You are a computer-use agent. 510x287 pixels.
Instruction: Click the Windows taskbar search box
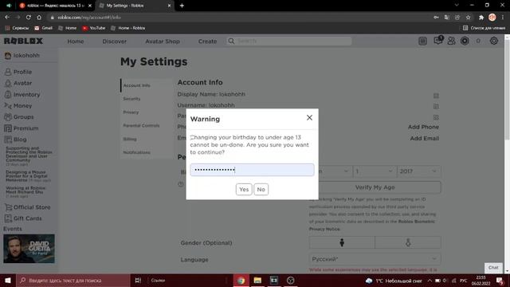[73, 280]
